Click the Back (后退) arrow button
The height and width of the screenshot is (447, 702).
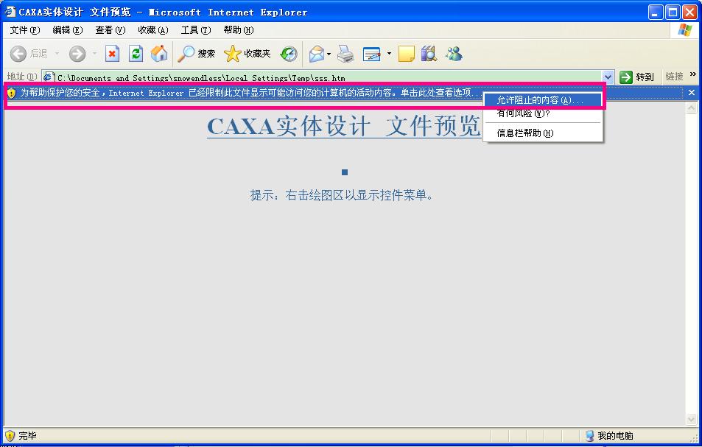point(29,54)
